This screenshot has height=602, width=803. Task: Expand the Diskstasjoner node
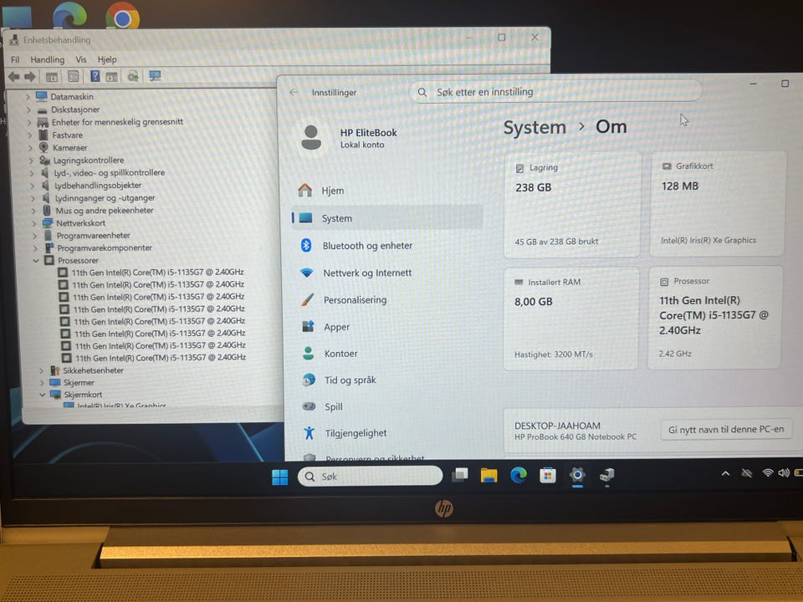point(28,110)
